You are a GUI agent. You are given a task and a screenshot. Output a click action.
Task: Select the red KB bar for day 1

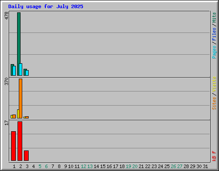coord(13,146)
